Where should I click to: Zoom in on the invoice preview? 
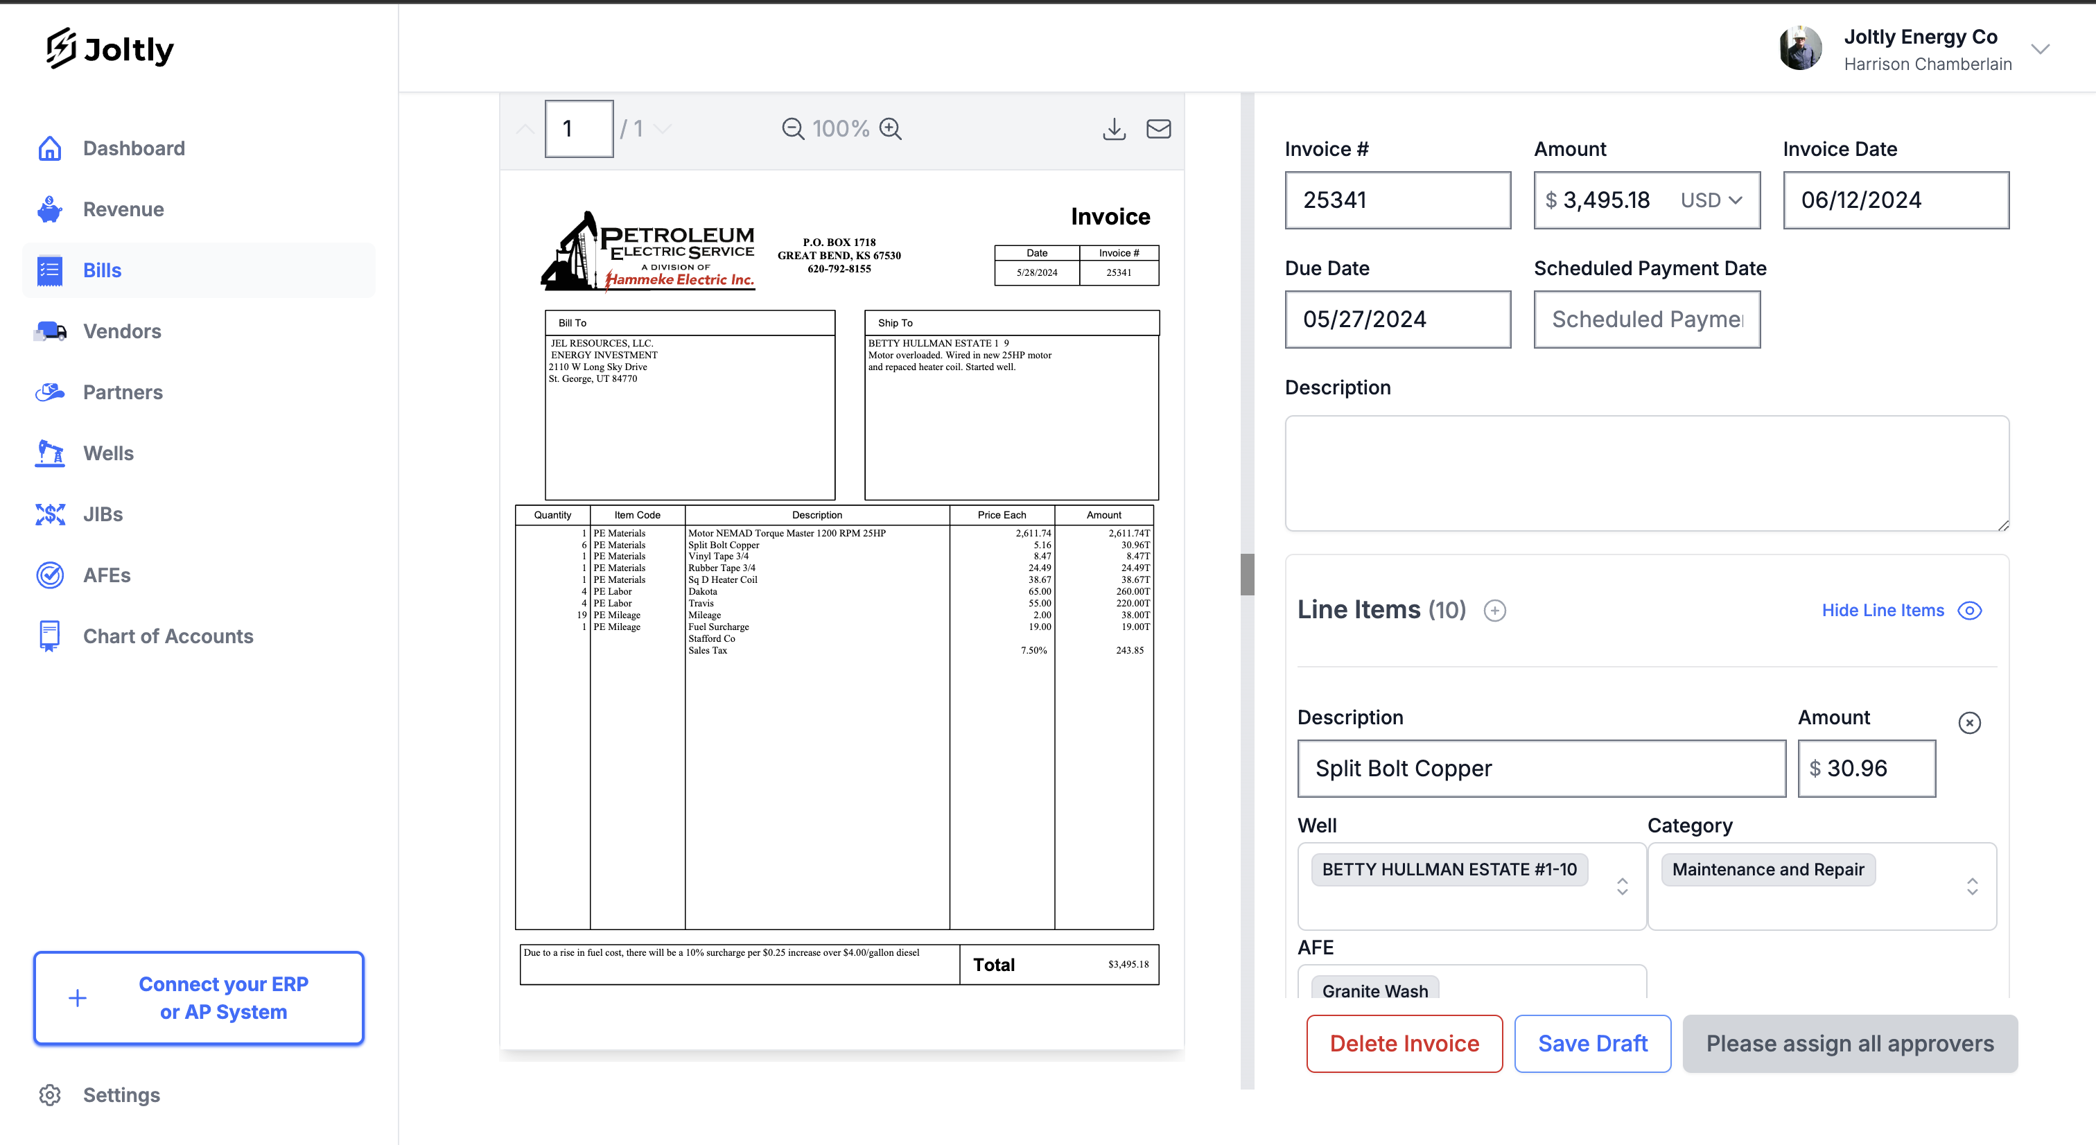click(891, 129)
